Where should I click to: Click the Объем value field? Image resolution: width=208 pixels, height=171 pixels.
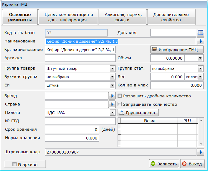click(167, 58)
